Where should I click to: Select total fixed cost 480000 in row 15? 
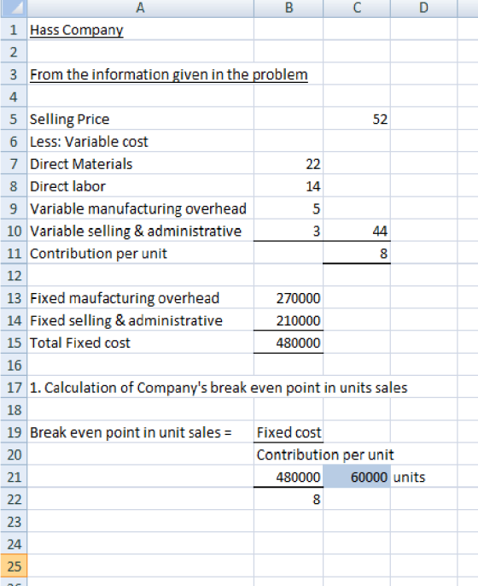(289, 343)
